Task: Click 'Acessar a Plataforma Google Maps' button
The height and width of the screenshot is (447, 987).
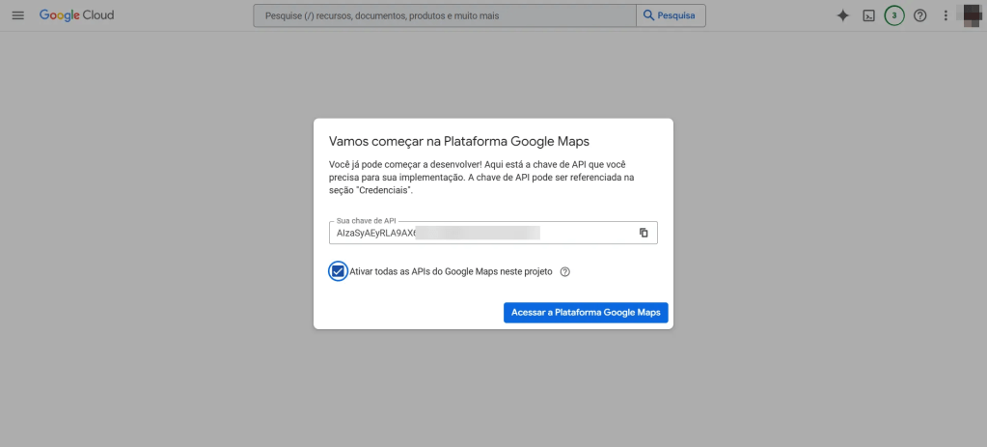Action: click(586, 313)
